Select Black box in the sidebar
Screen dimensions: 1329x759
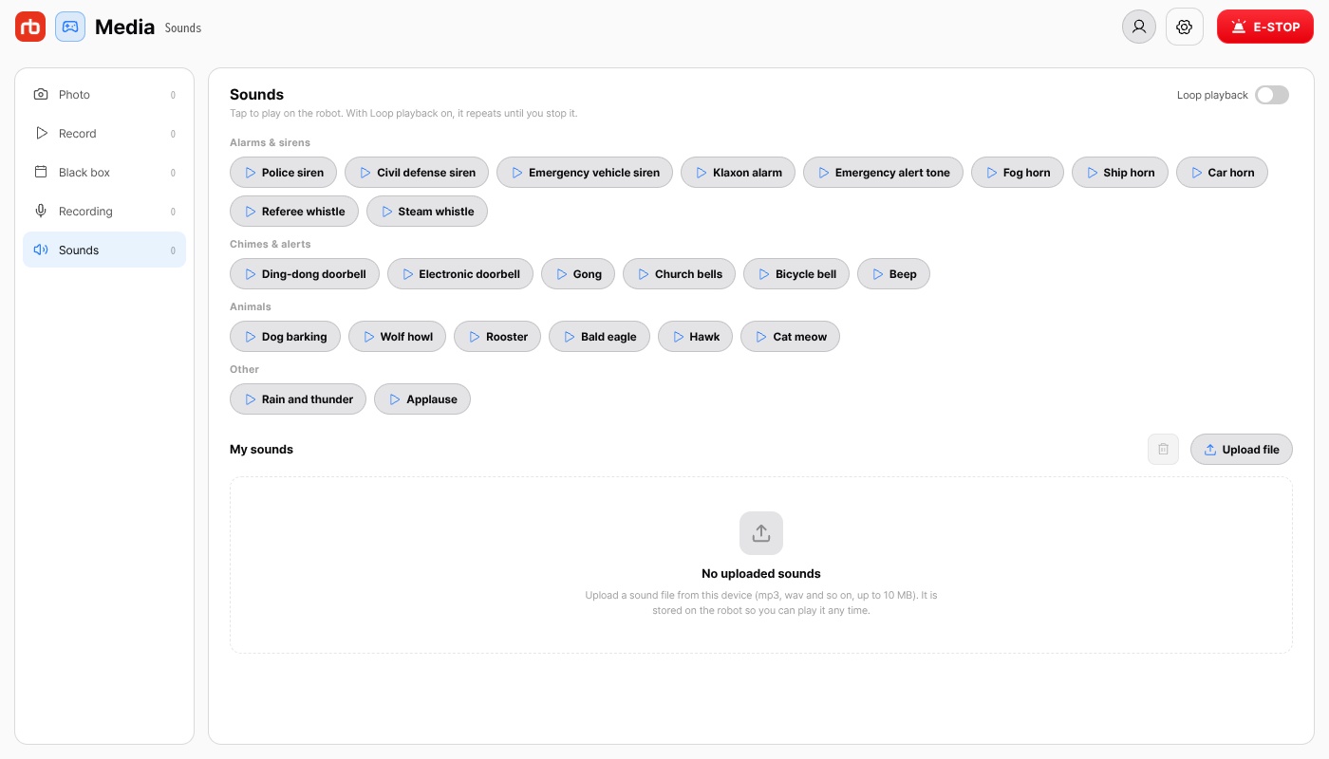pos(104,173)
